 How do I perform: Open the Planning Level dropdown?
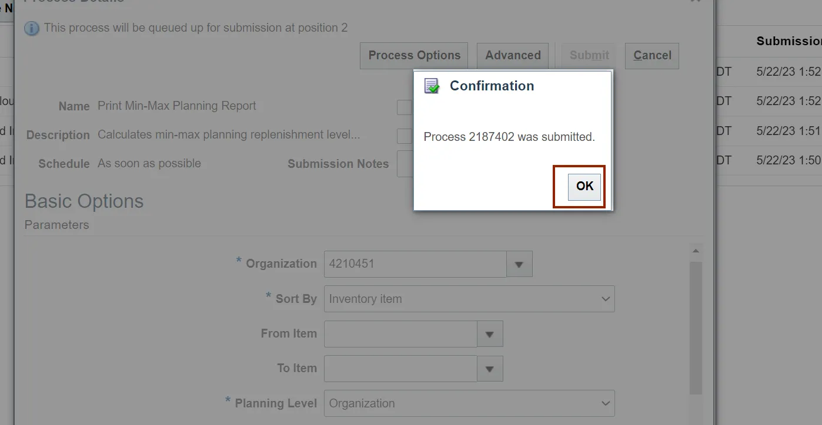(469, 403)
